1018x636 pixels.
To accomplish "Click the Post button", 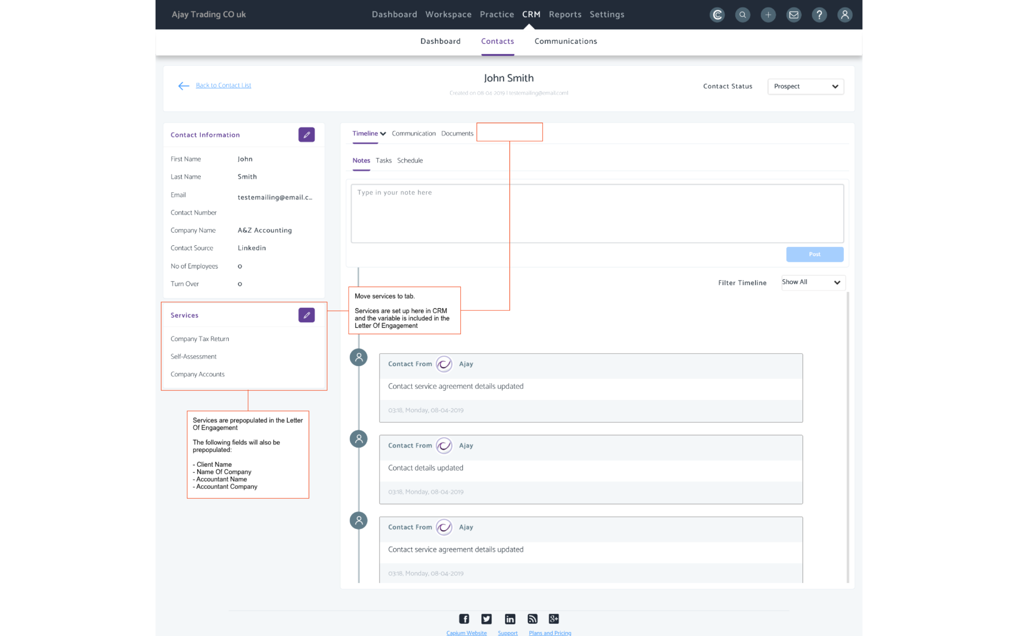I will click(814, 254).
